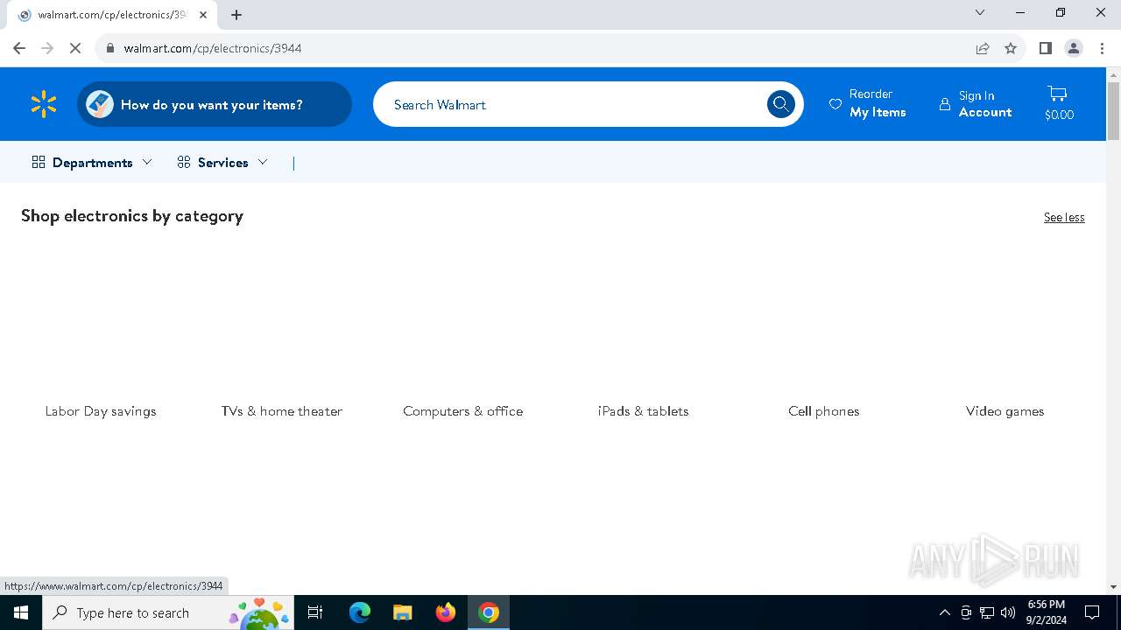Screen dimensions: 1121x630
Task: Open Task View on taskbar
Action: point(315,612)
